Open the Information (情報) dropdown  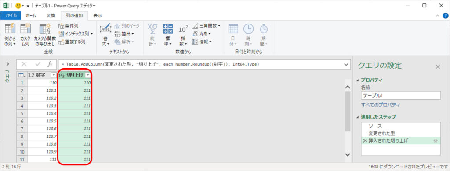[x=202, y=42]
